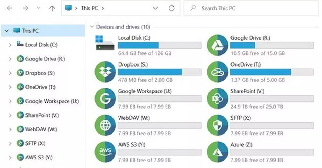The height and width of the screenshot is (168, 322).
Task: Open the SharePoint (V:) drive icon
Action: pyautogui.click(x=217, y=99)
